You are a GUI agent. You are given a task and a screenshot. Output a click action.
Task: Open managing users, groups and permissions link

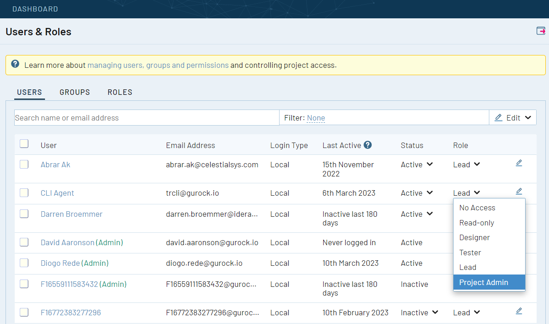coord(158,65)
